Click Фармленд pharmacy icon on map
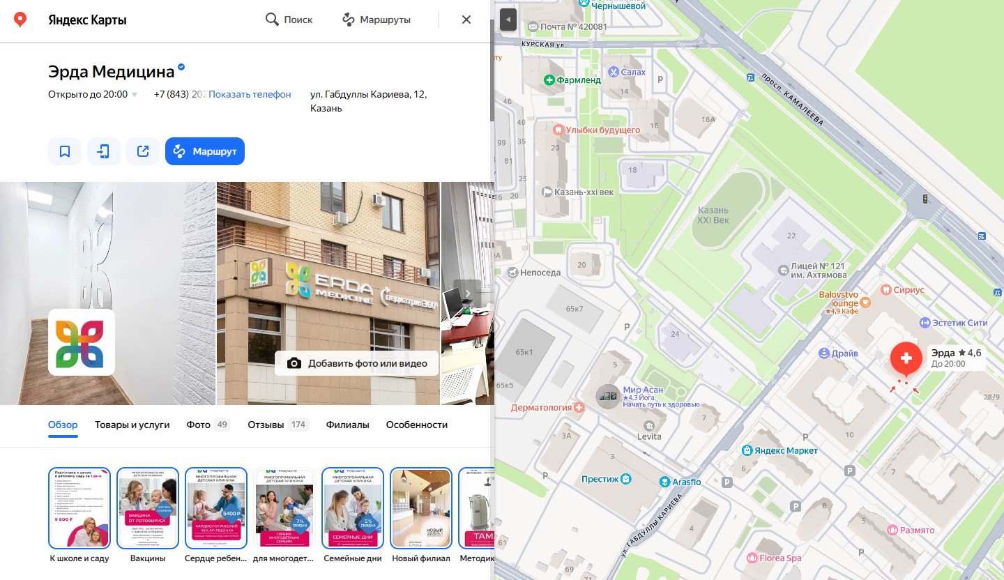The image size is (1004, 580). coord(549,80)
